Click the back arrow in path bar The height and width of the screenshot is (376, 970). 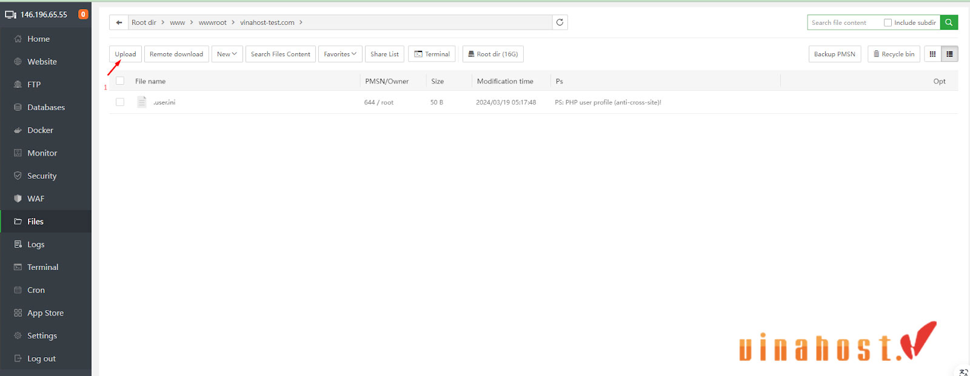119,22
